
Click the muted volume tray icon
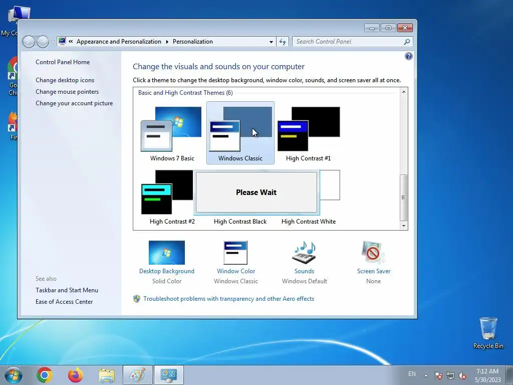[x=462, y=375]
